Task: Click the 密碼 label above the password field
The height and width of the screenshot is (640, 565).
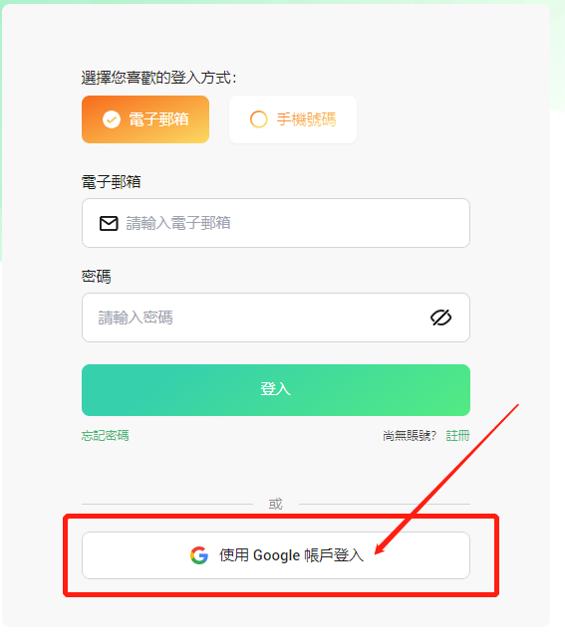Action: [x=96, y=277]
